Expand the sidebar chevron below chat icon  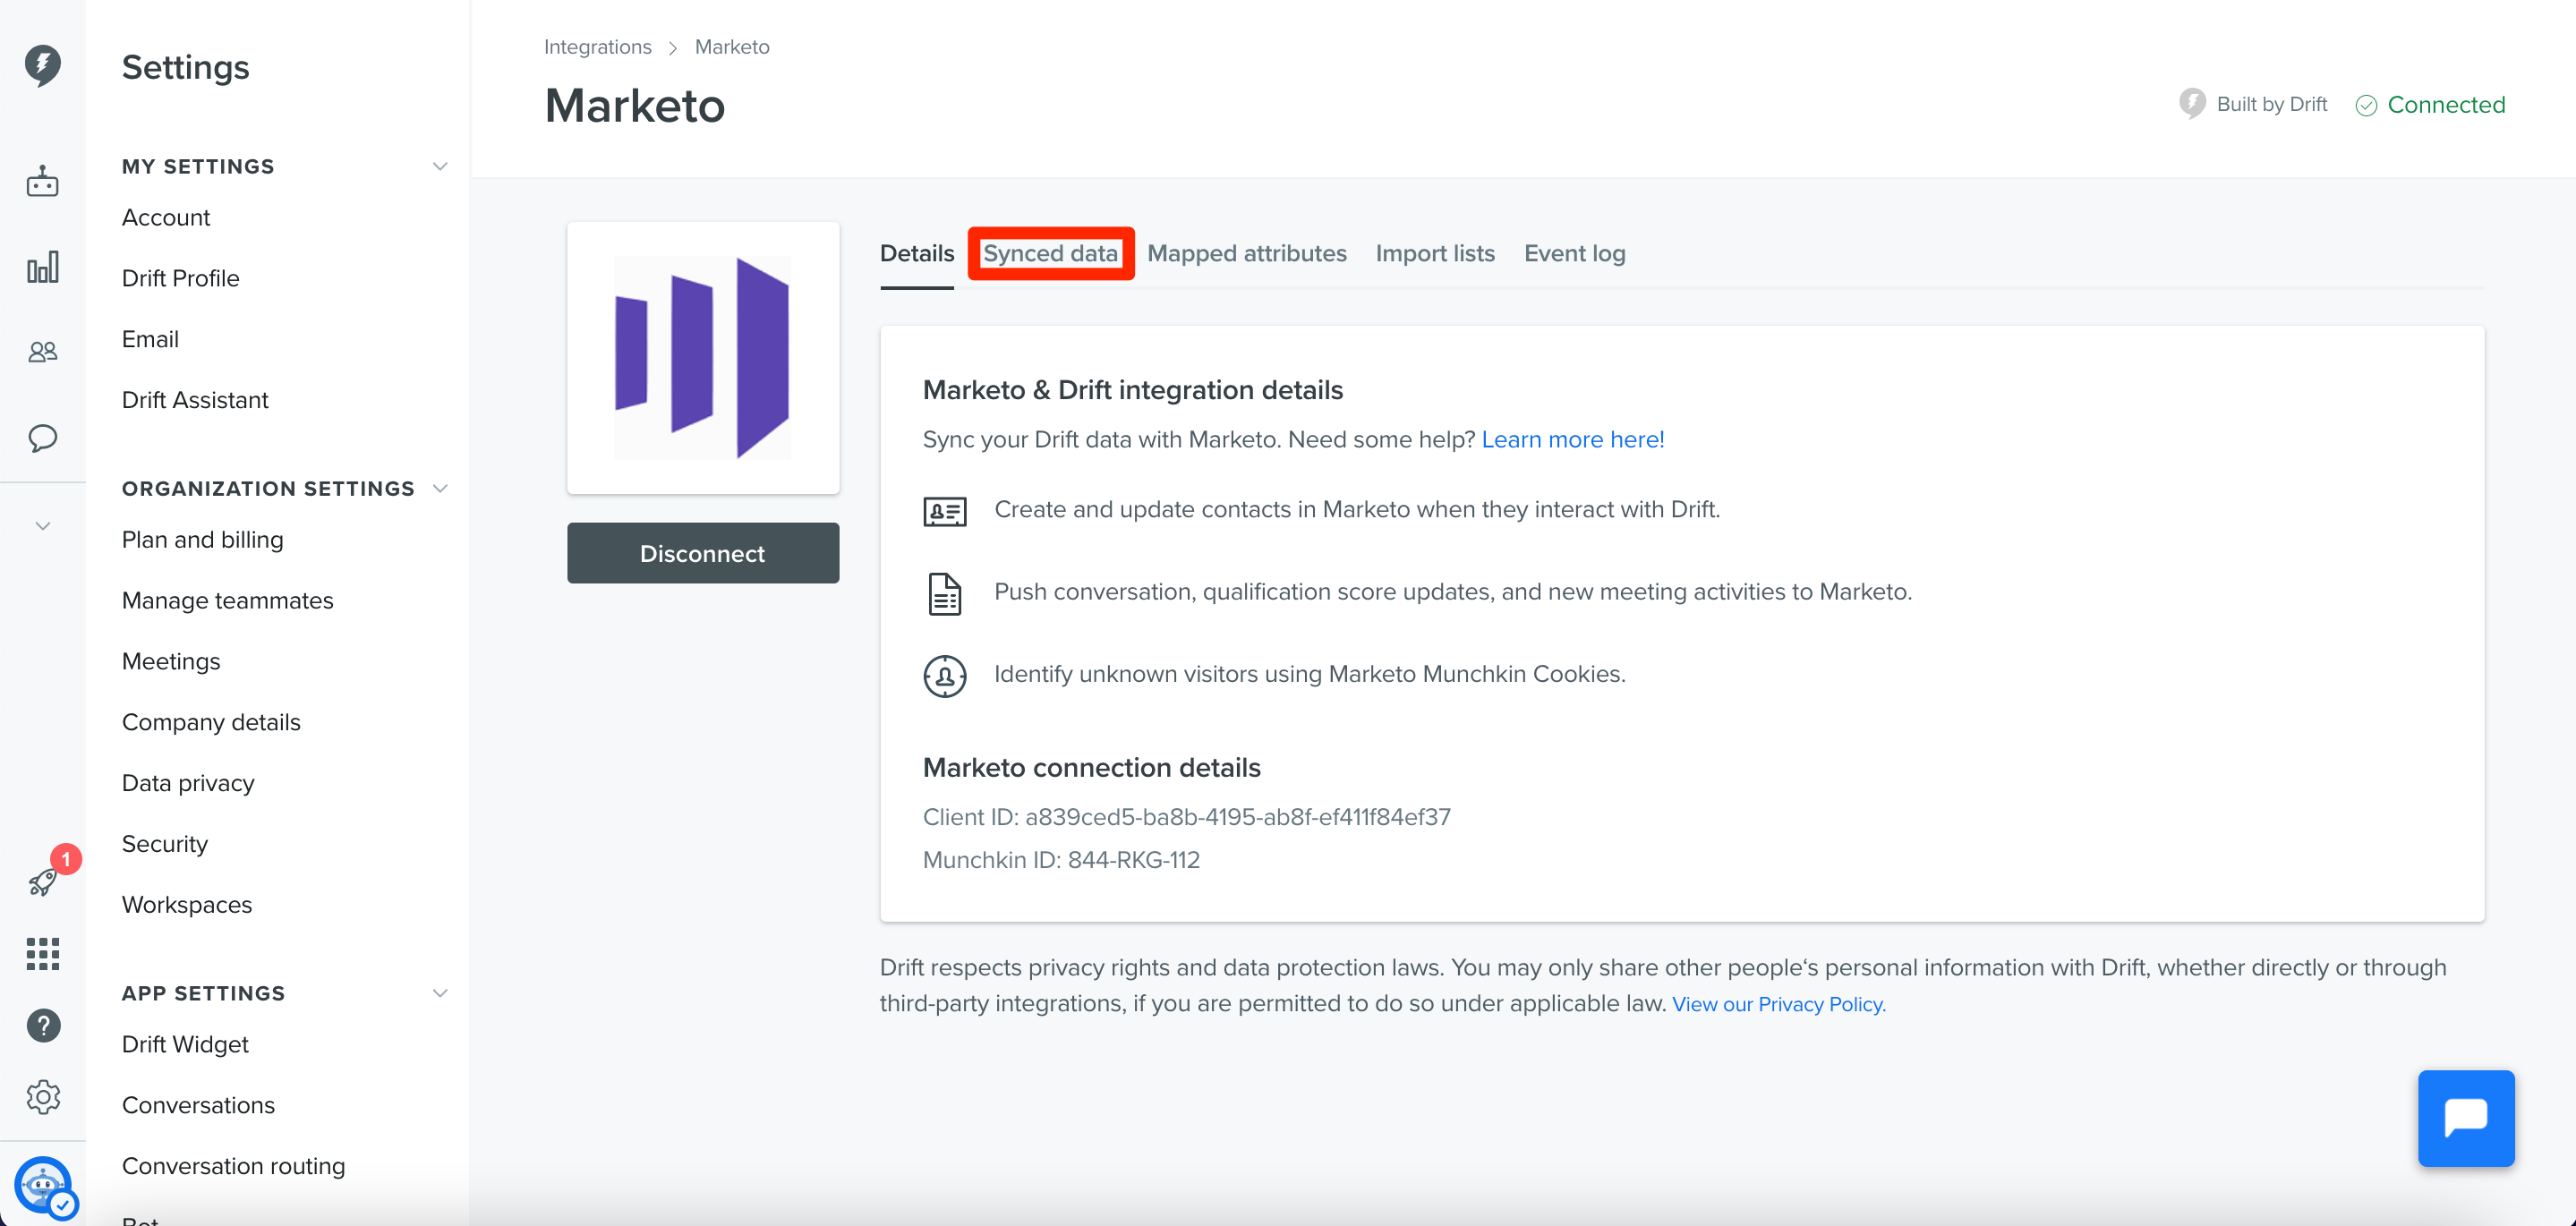click(42, 526)
